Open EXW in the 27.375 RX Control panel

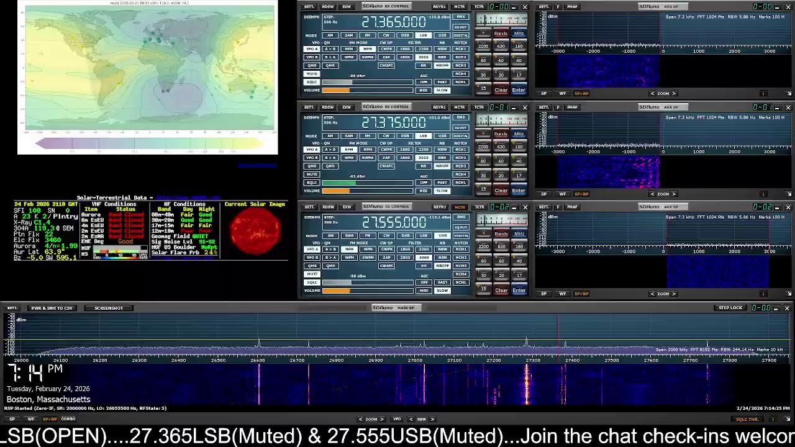coord(347,107)
